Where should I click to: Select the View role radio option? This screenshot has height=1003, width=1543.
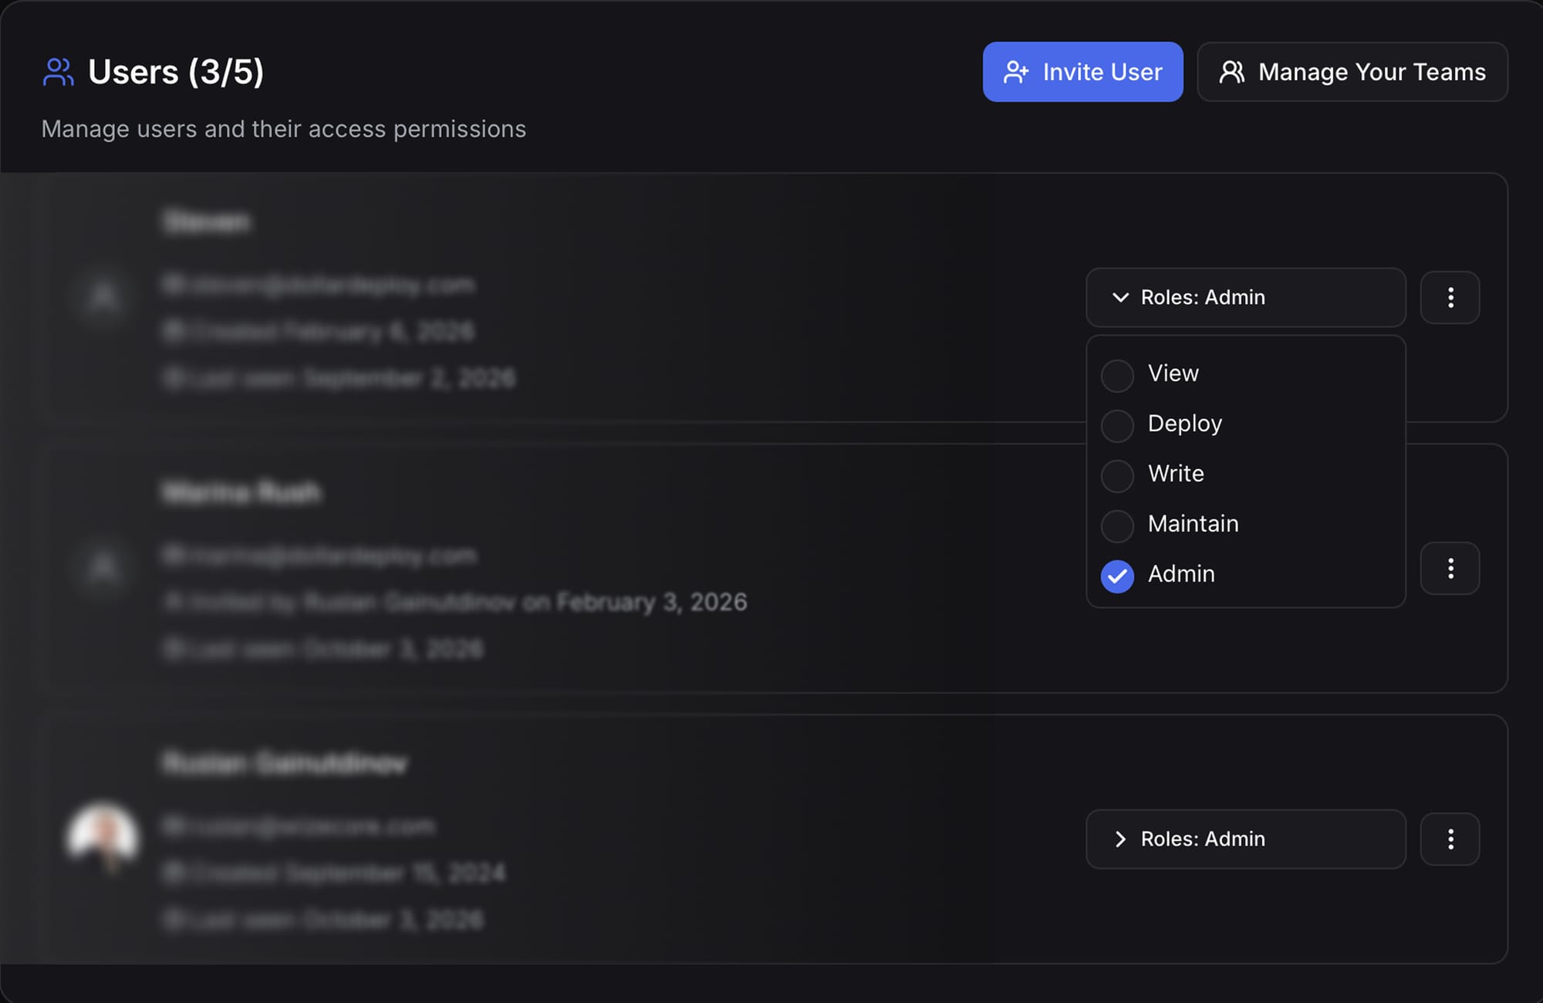point(1117,375)
